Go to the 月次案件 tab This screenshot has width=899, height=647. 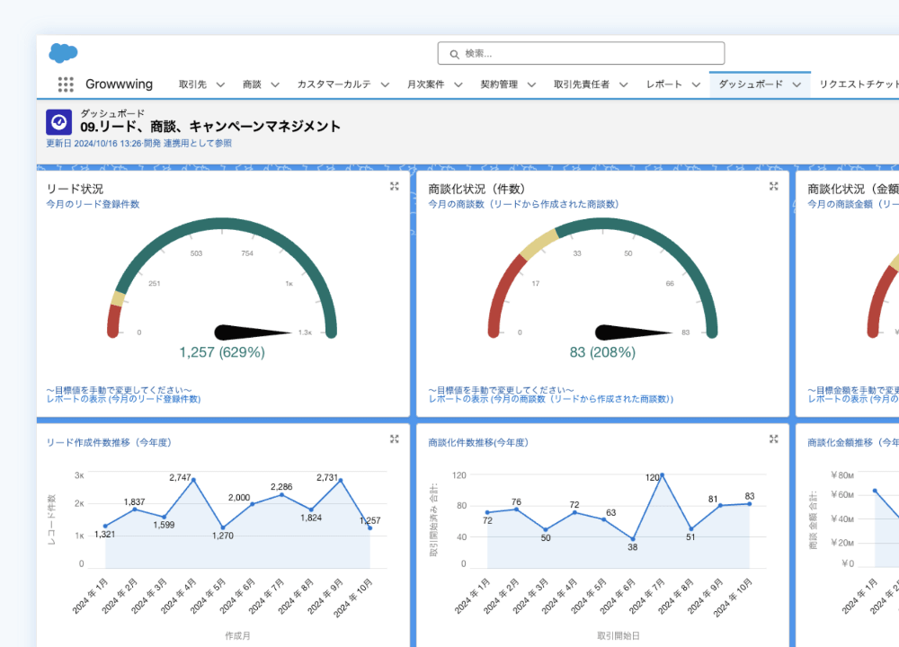point(425,84)
